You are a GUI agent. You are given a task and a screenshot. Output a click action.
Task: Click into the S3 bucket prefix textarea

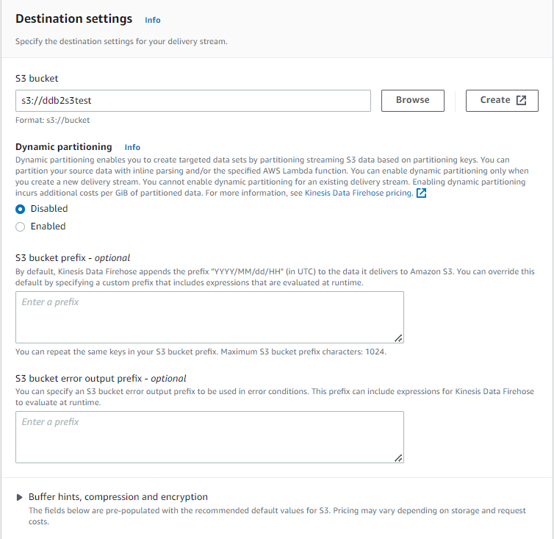pyautogui.click(x=209, y=317)
